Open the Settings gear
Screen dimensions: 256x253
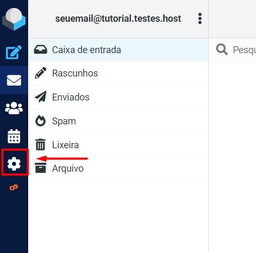(14, 164)
